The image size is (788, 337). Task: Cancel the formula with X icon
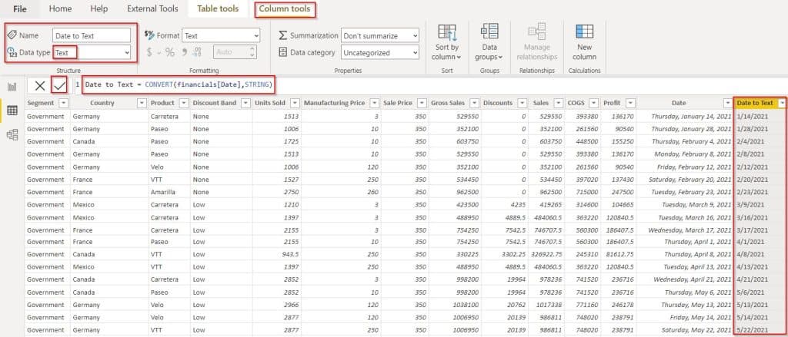tap(40, 86)
